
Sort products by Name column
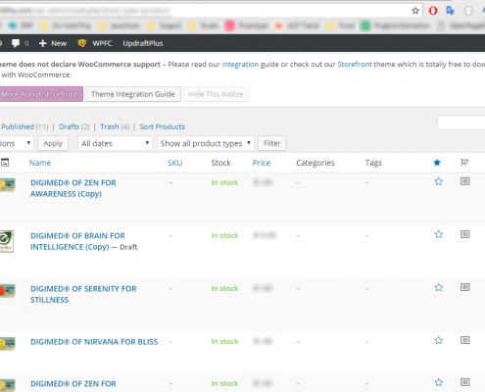[x=40, y=163]
